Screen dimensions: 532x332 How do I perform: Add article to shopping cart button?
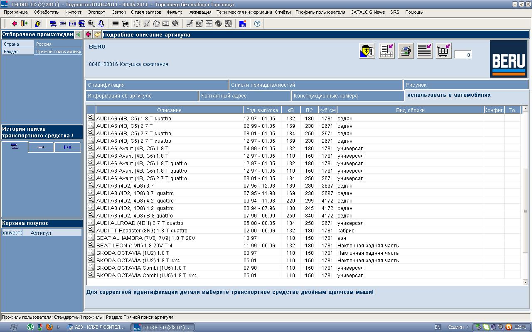[x=443, y=51]
